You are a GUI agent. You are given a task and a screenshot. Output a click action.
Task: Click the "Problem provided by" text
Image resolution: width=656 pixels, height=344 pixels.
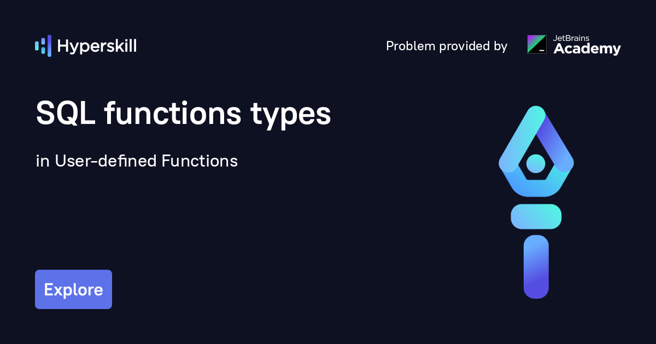[447, 46]
